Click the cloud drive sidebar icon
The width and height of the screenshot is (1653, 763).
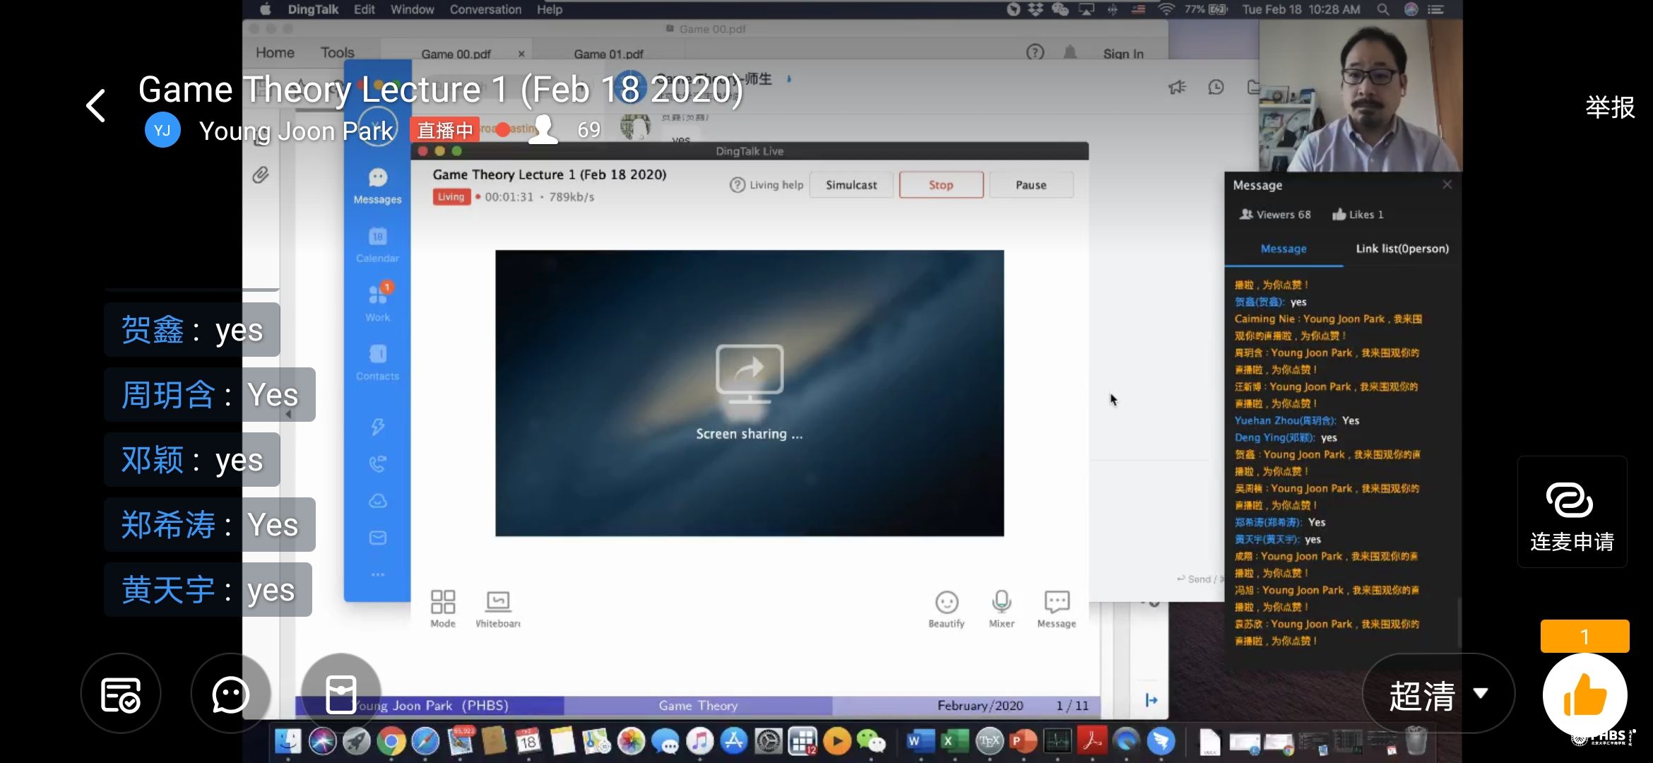coord(378,501)
